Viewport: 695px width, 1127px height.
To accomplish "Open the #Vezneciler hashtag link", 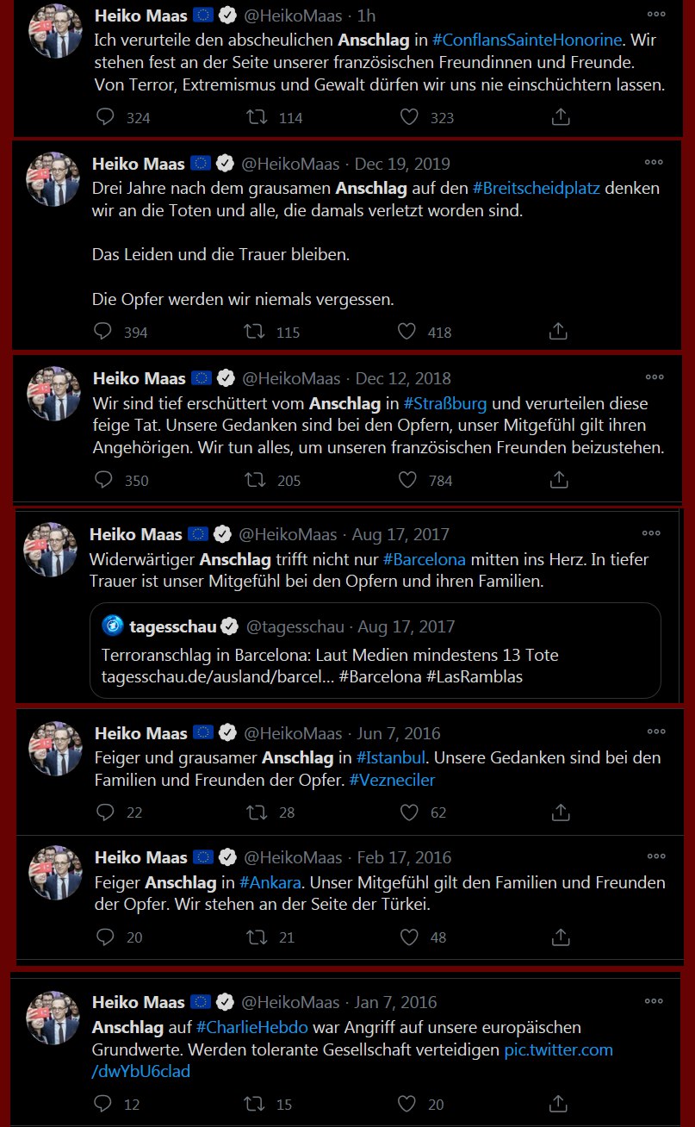I will [x=392, y=780].
